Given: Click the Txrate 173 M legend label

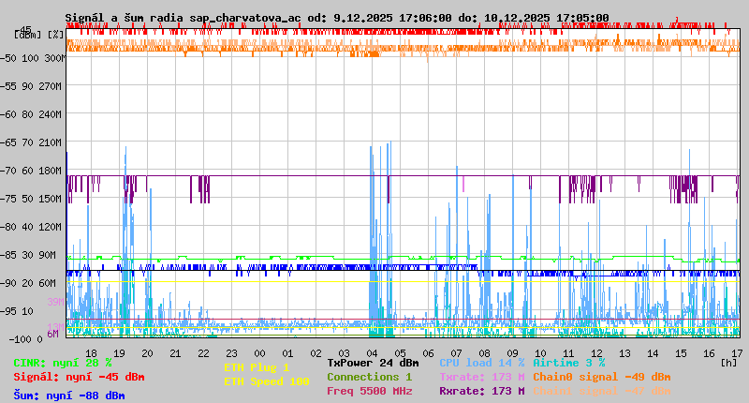Looking at the screenshot, I should click(x=482, y=377).
